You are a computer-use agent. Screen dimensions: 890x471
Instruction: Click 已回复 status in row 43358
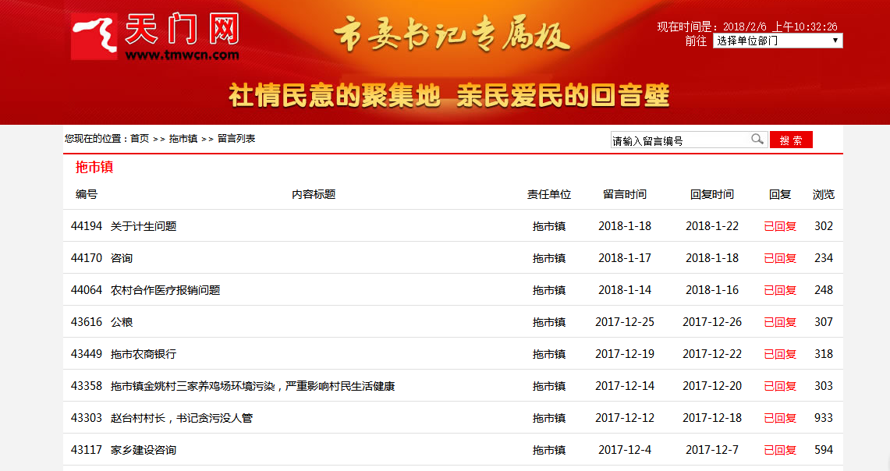click(780, 386)
